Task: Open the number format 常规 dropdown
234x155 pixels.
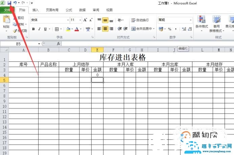Action: pyautogui.click(x=191, y=20)
